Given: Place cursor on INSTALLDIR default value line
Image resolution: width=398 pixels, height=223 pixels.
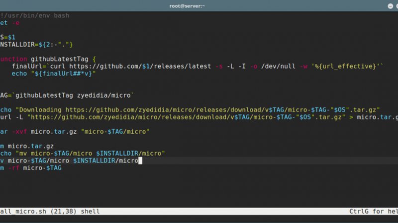Looking at the screenshot, I should click(x=37, y=45).
